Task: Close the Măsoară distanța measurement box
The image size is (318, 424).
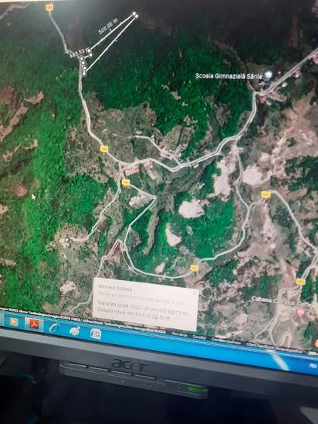Action: tap(195, 292)
